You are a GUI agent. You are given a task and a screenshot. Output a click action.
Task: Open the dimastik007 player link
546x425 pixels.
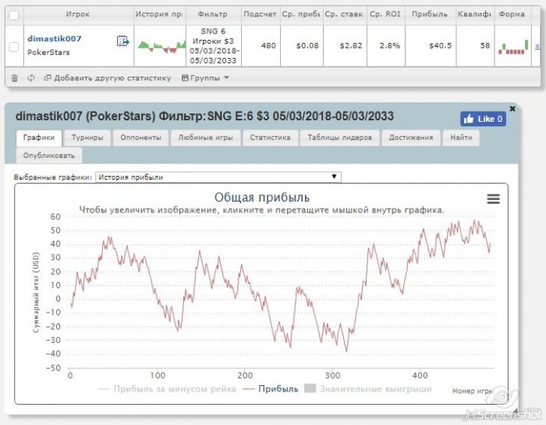[55, 39]
